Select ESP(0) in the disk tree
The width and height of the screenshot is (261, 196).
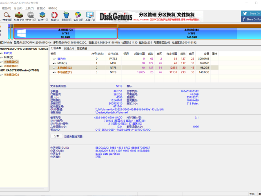pos(8,53)
